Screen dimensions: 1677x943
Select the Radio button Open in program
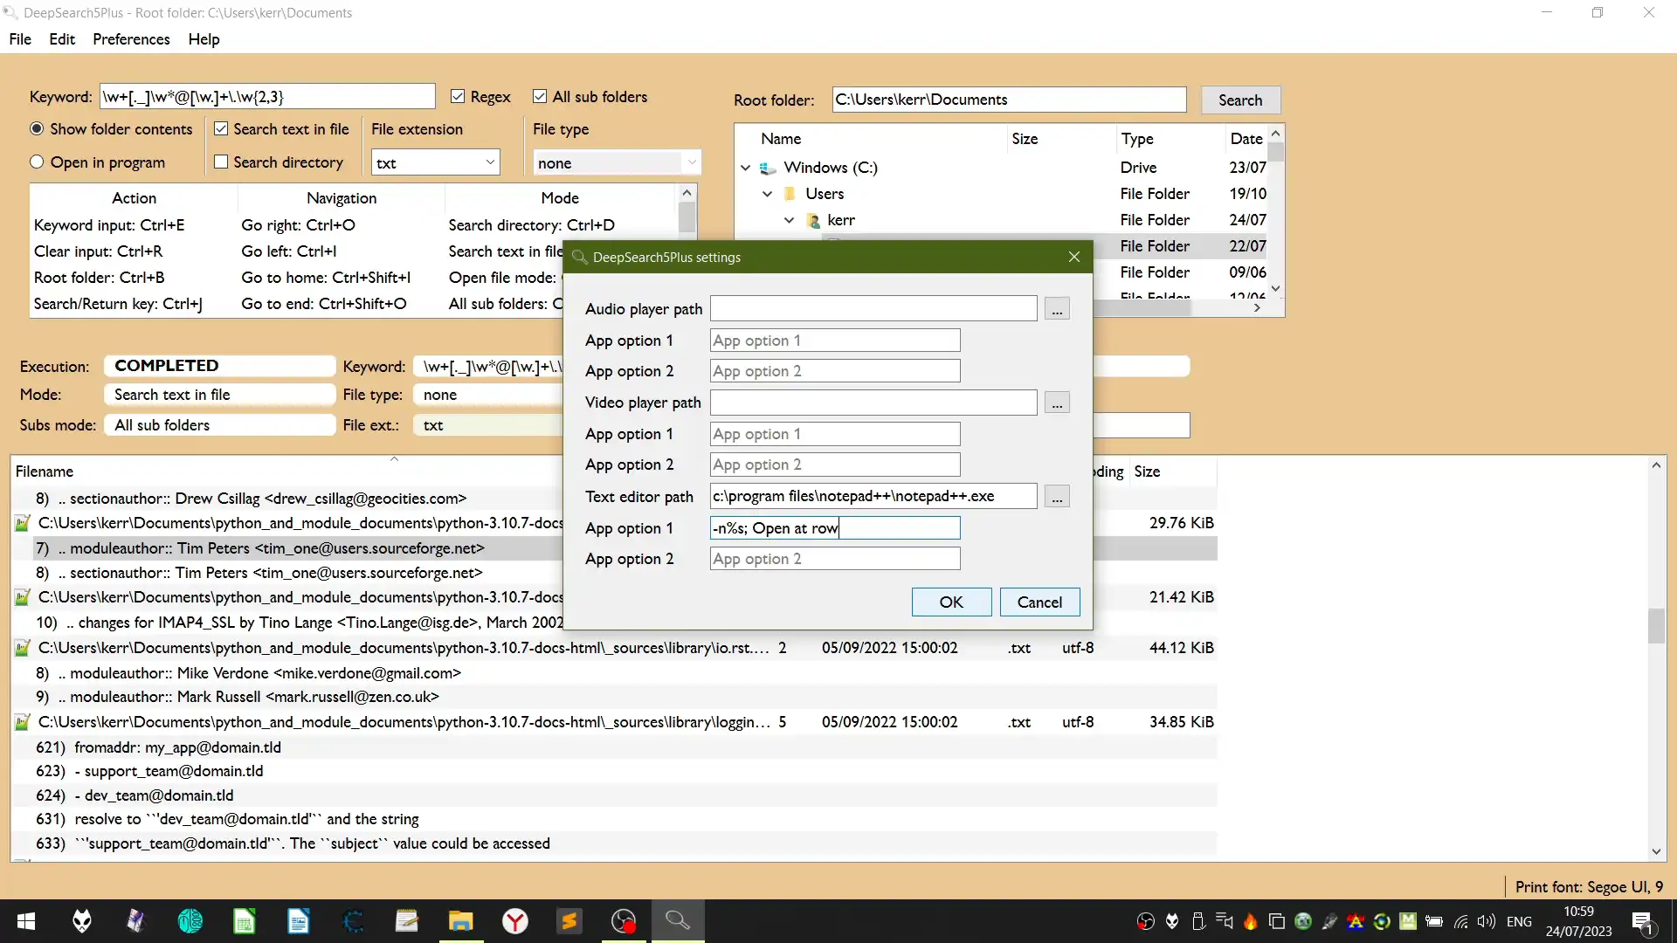(x=37, y=162)
